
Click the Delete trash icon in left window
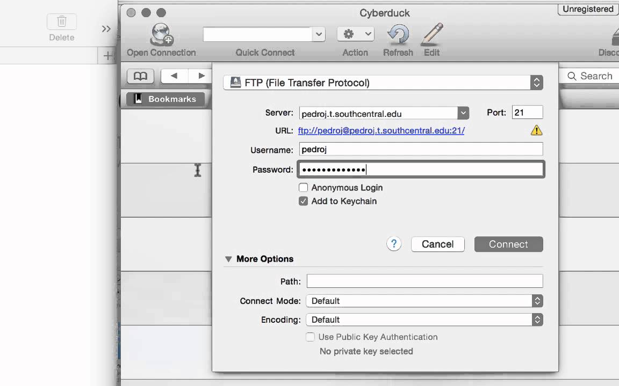(x=62, y=21)
